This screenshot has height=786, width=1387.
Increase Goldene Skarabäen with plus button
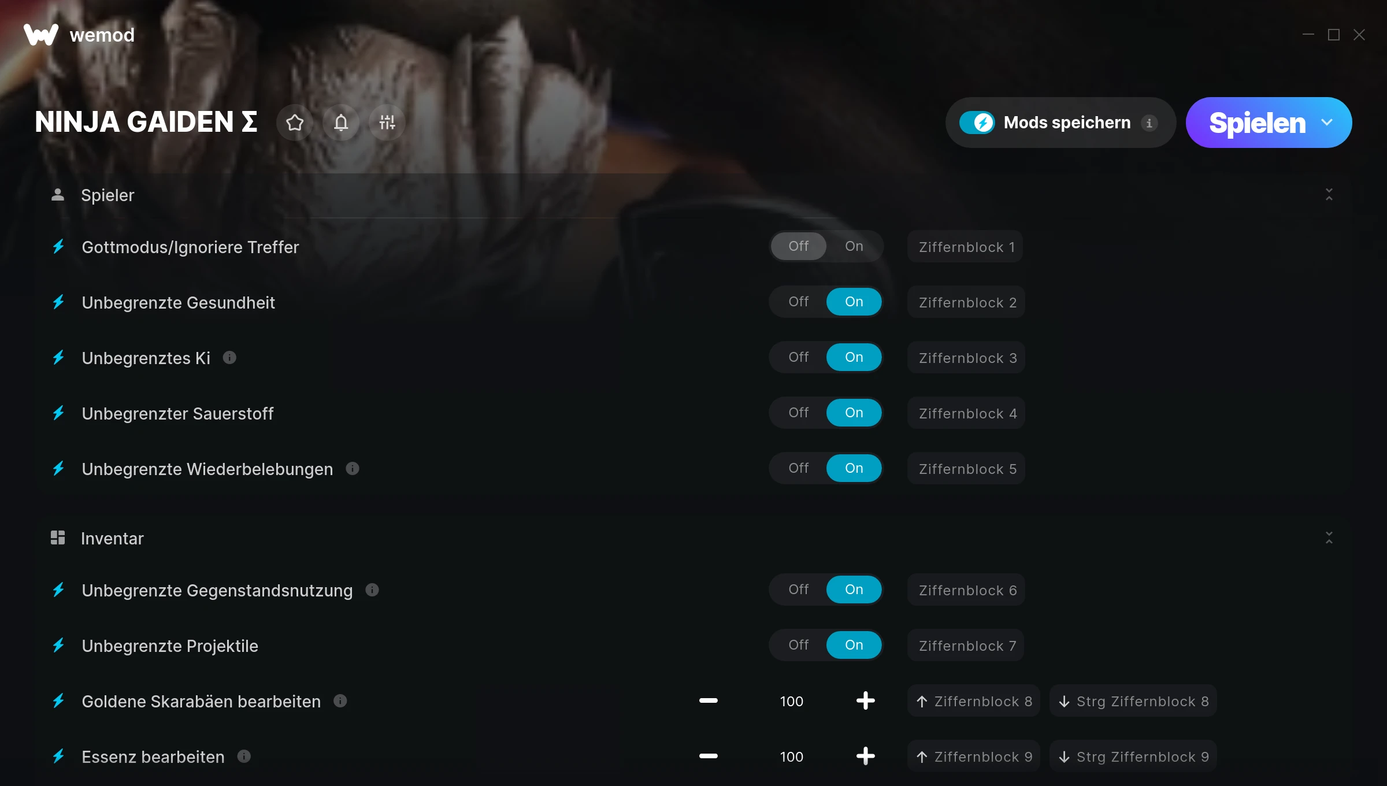tap(865, 701)
